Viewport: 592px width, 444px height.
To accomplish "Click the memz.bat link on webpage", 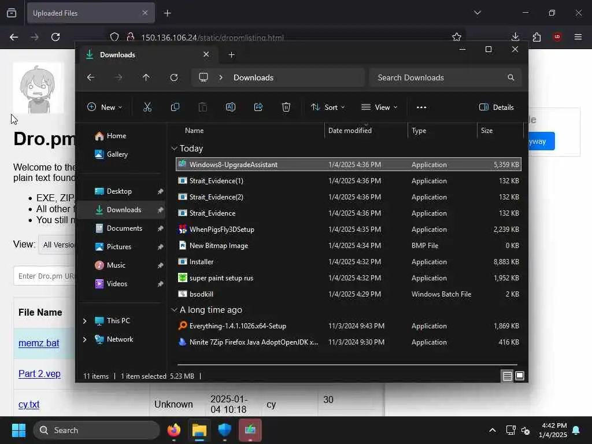I will [39, 343].
